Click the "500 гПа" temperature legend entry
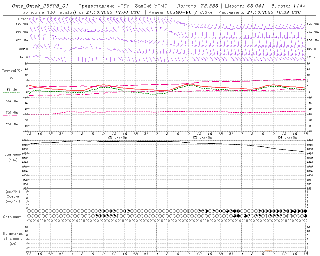 click(12, 124)
